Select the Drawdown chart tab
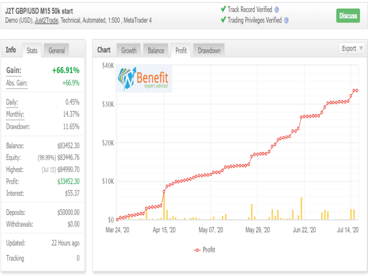The width and height of the screenshot is (368, 276). 209,51
